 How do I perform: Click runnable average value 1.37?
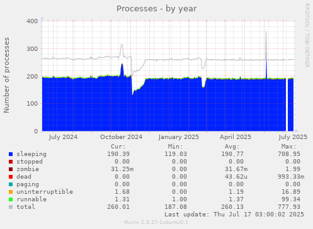tap(236, 199)
